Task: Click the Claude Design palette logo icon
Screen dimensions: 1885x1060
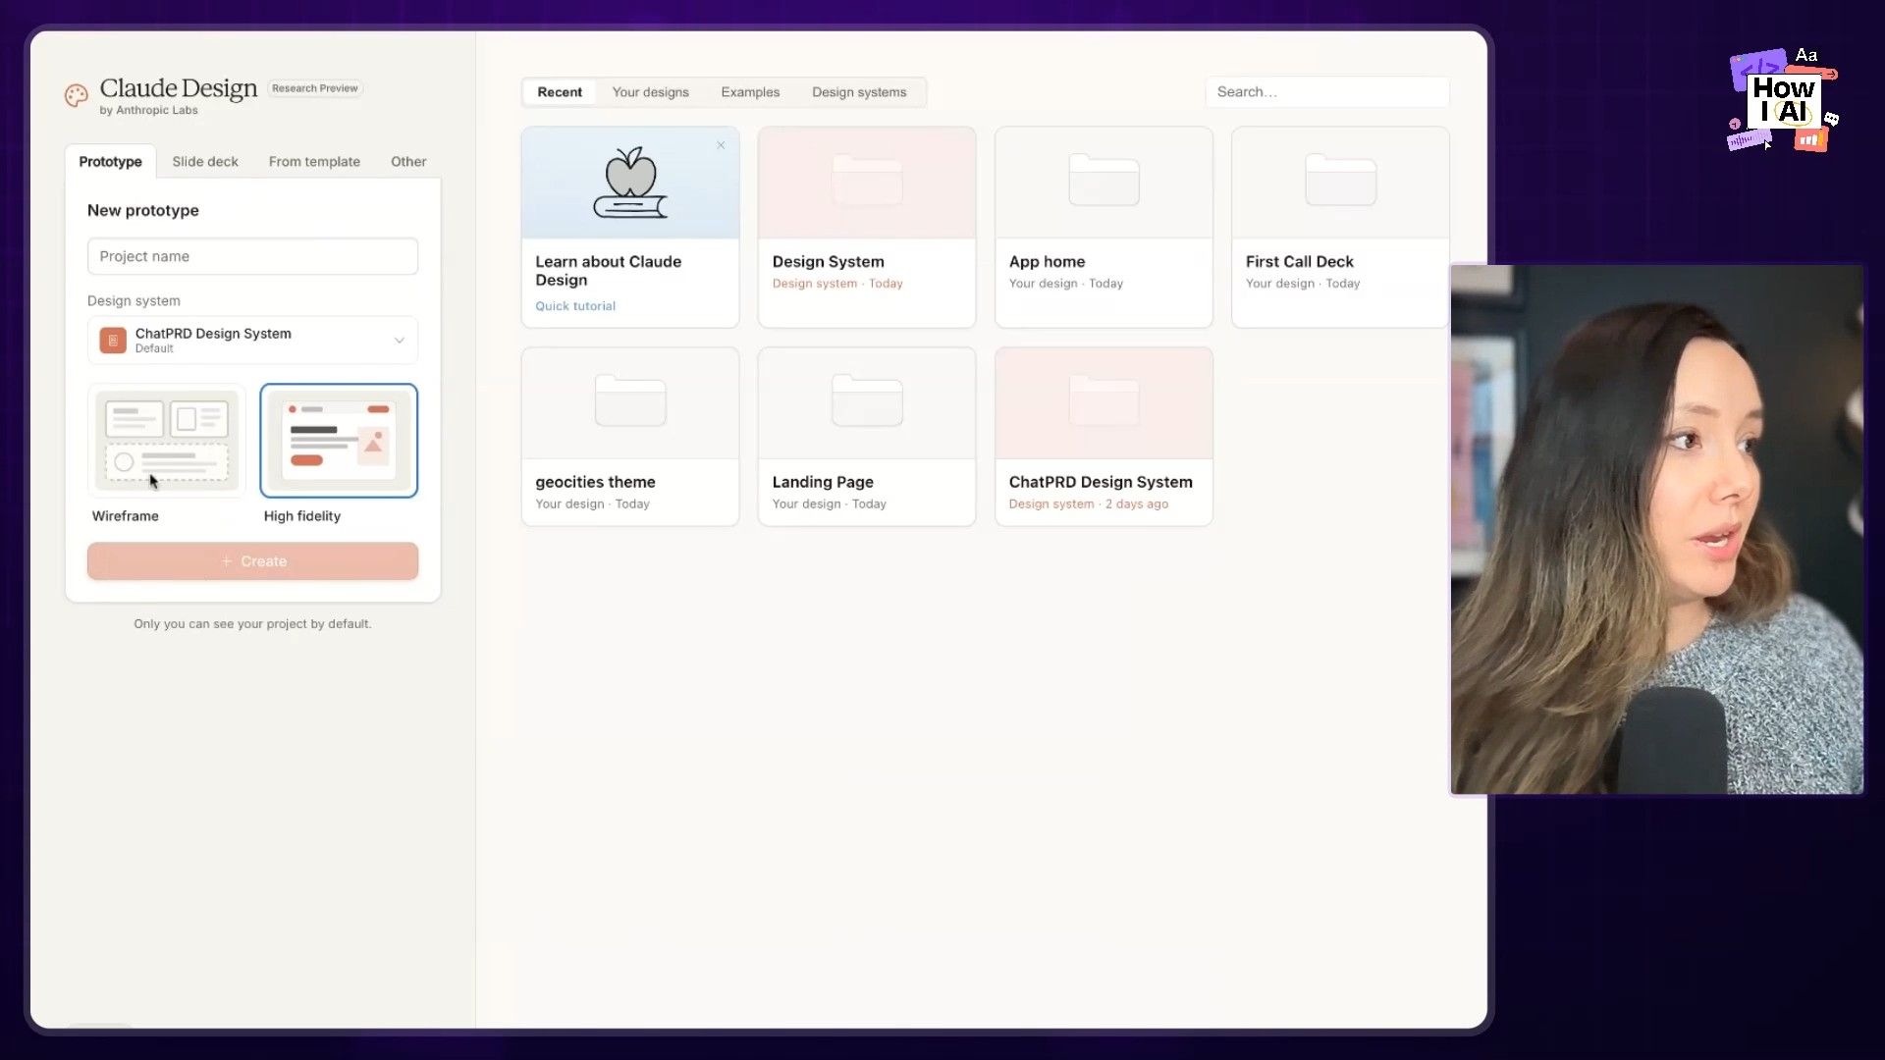Action: (77, 95)
